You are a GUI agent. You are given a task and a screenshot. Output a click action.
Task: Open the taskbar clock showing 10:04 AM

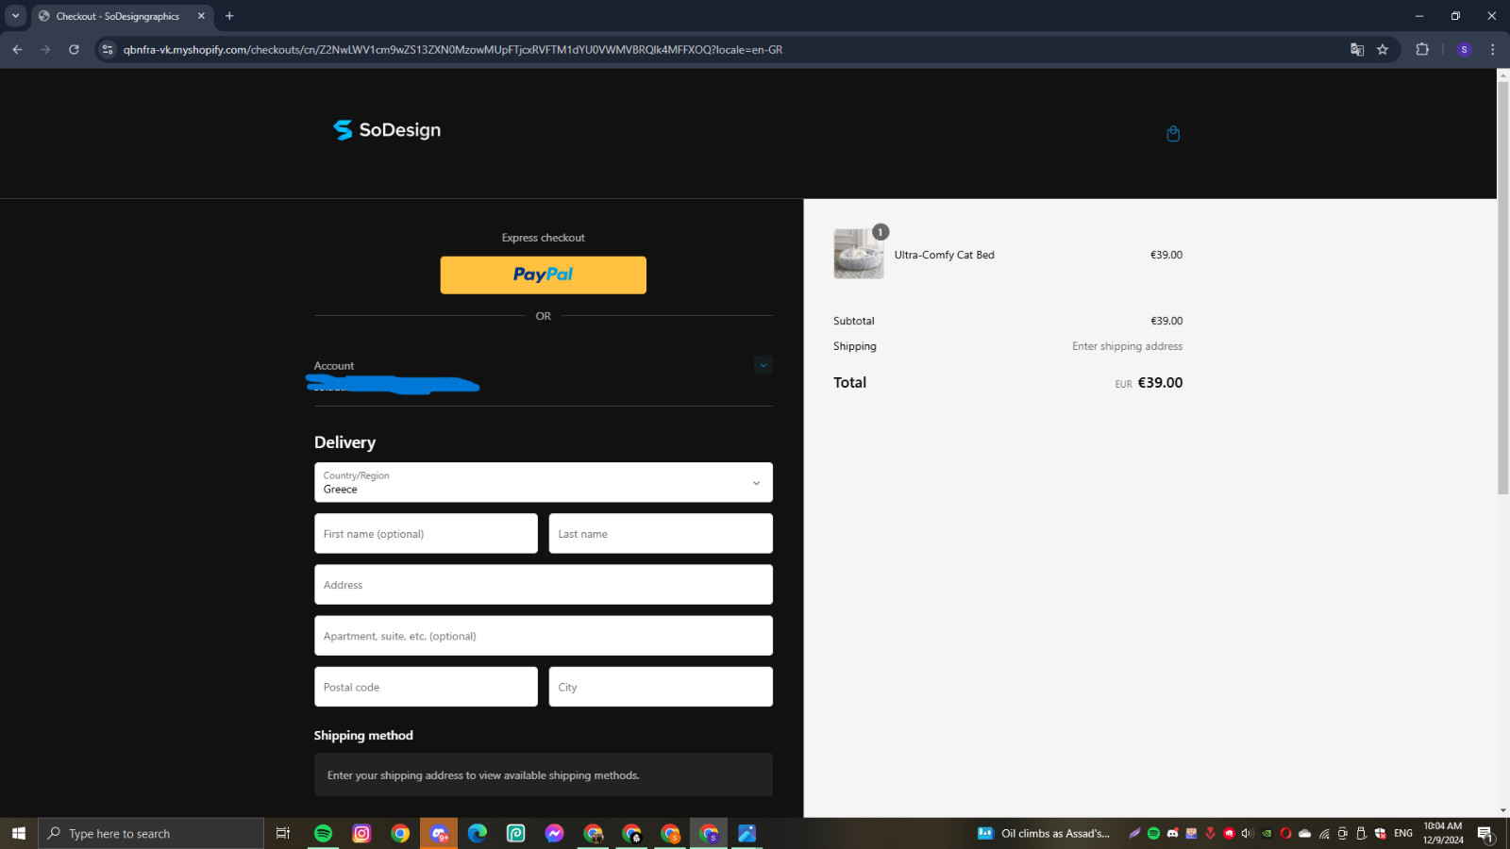(x=1443, y=833)
